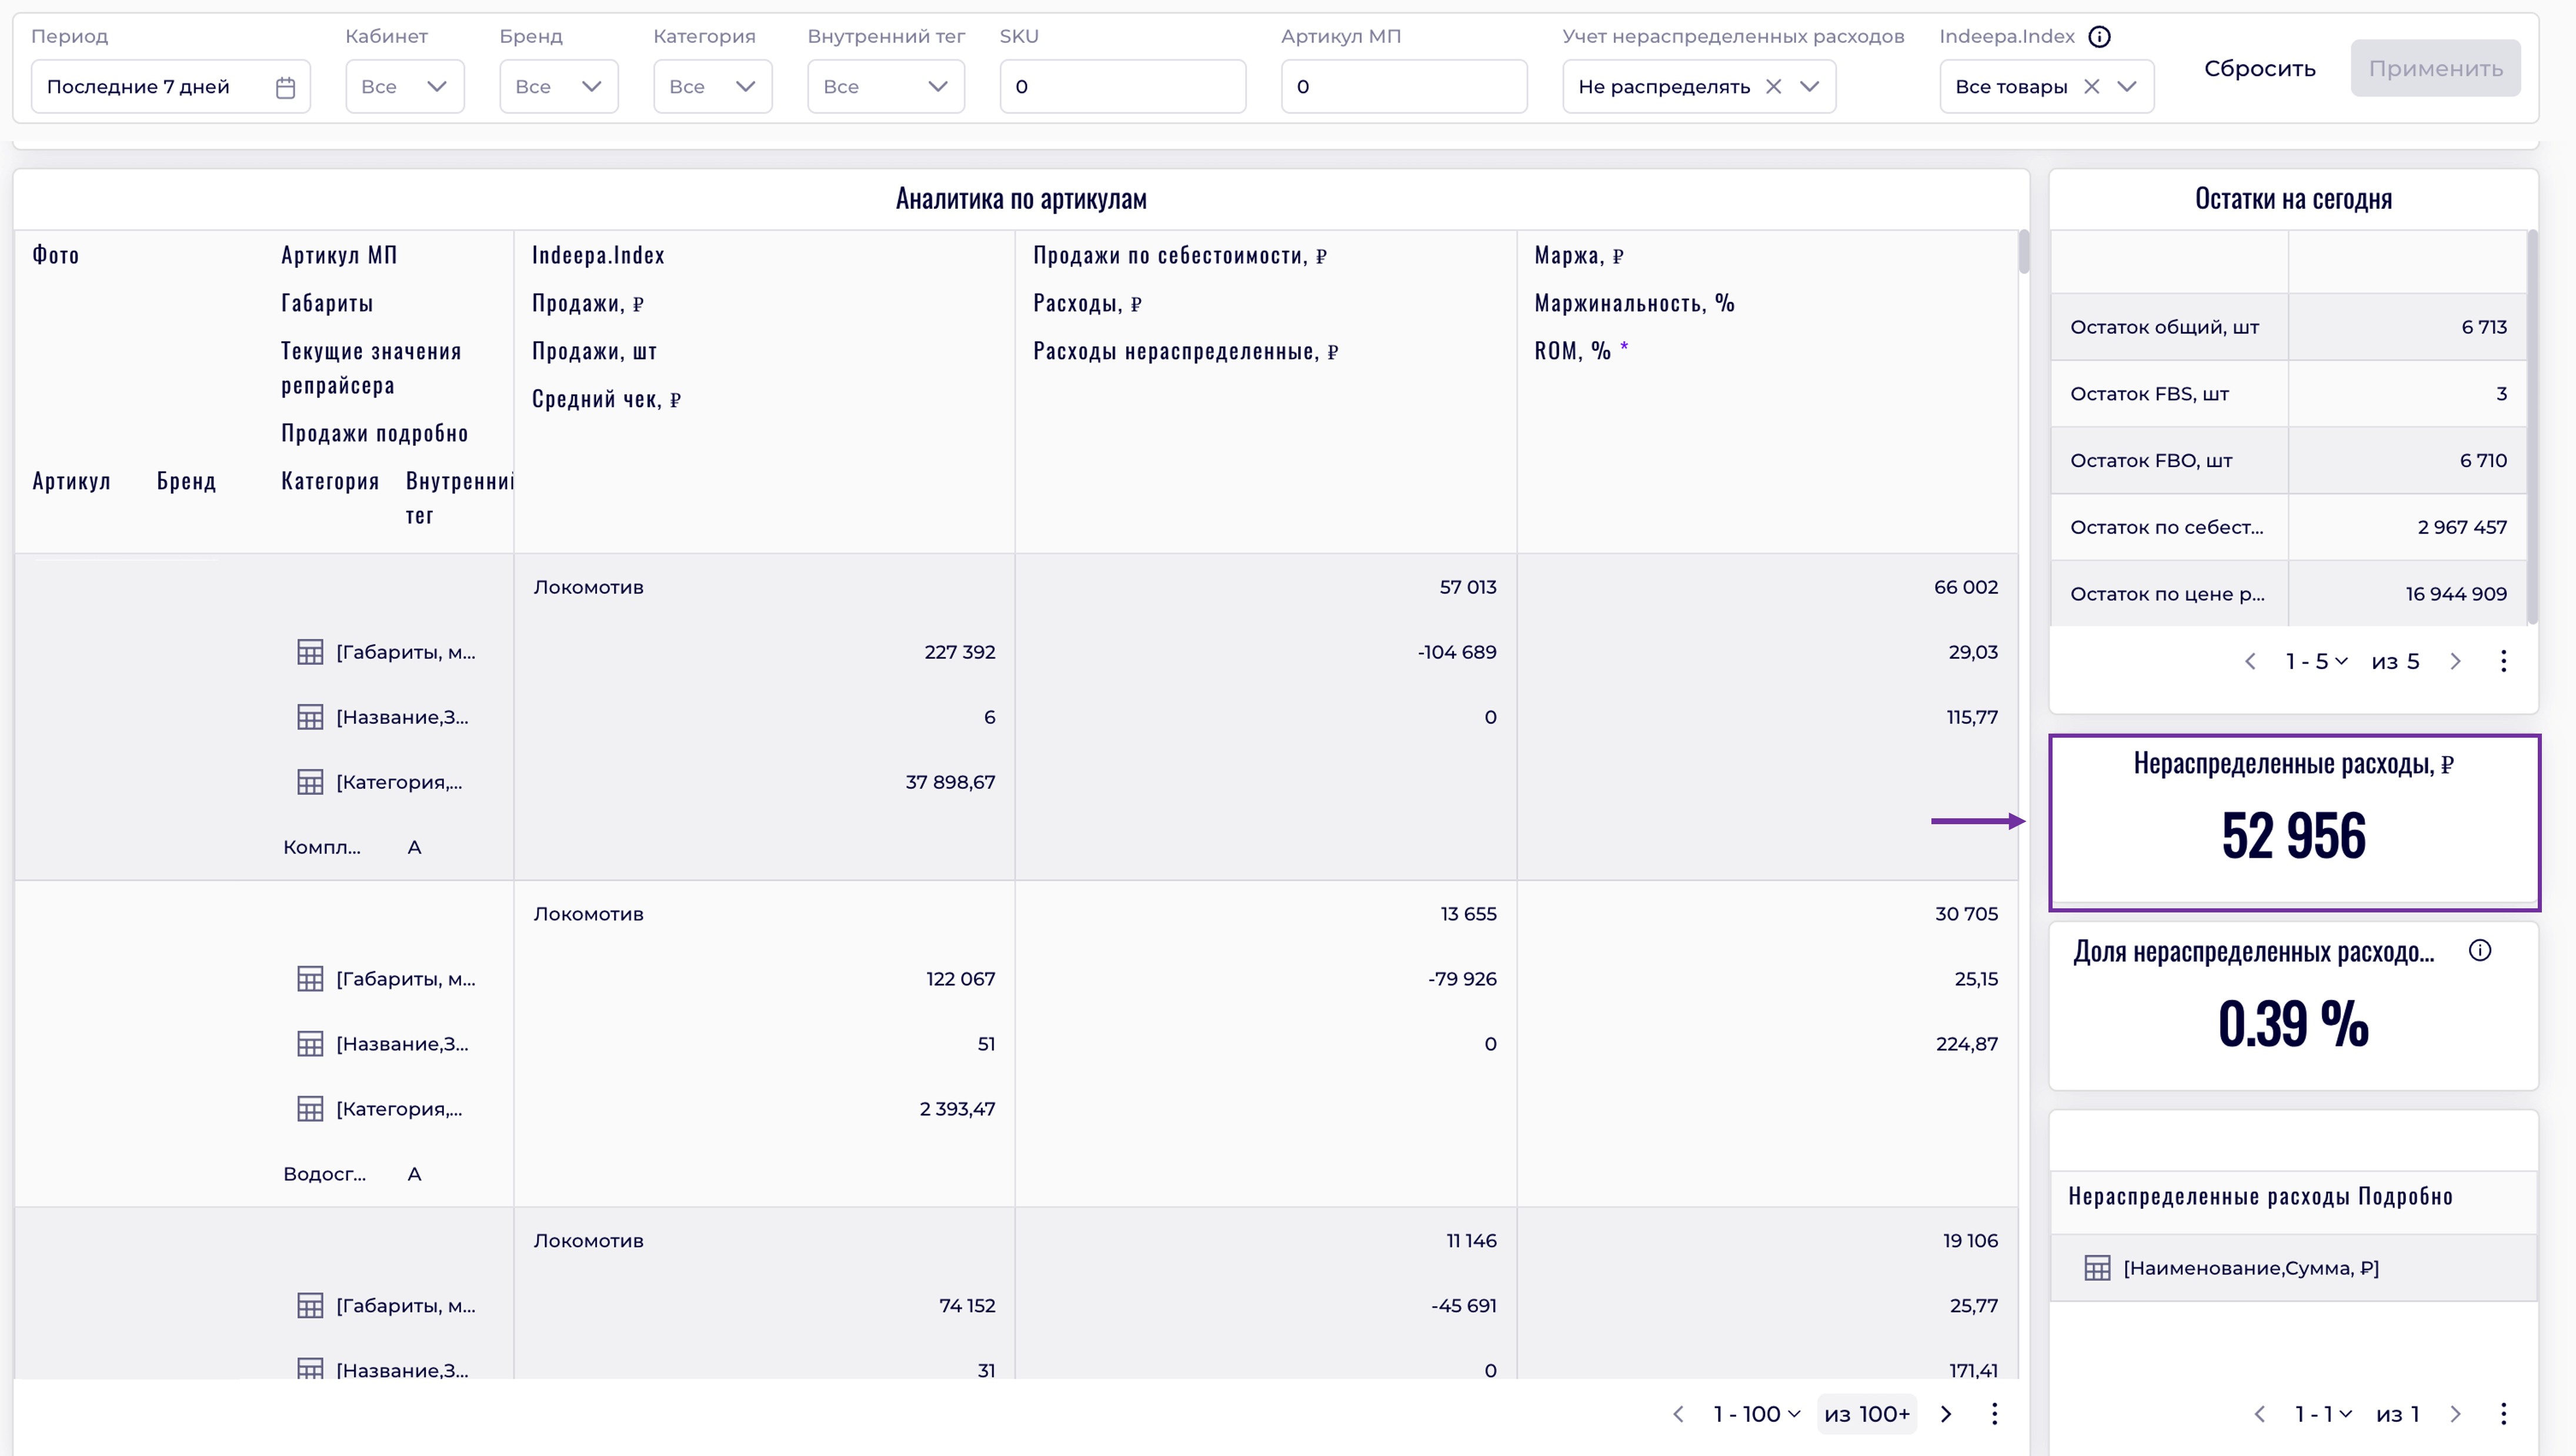Sort by Маржа, ₽ column header
2576x1456 pixels.
pos(1578,256)
